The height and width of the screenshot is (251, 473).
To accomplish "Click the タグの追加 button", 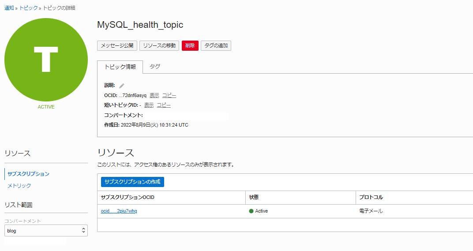I will coord(216,45).
